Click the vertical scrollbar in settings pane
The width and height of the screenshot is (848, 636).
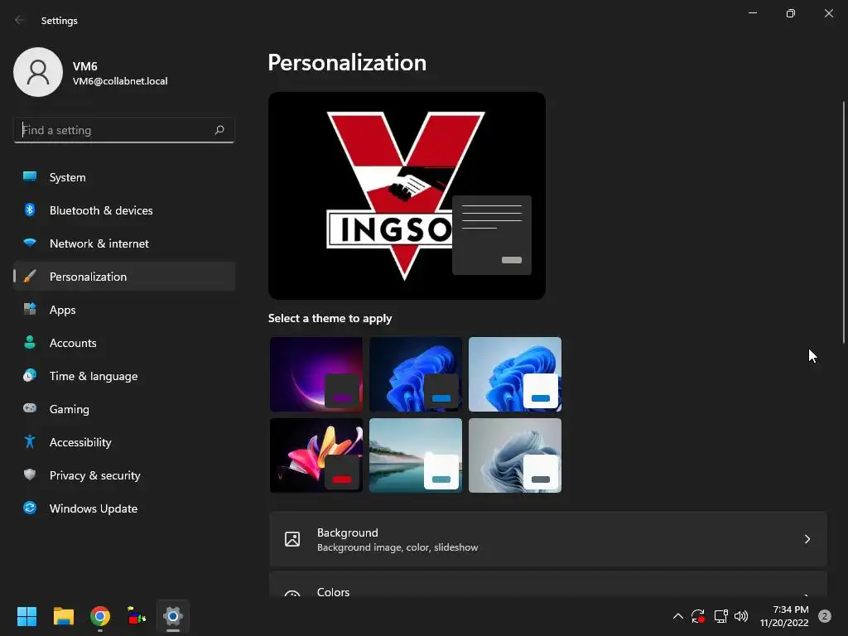click(843, 222)
